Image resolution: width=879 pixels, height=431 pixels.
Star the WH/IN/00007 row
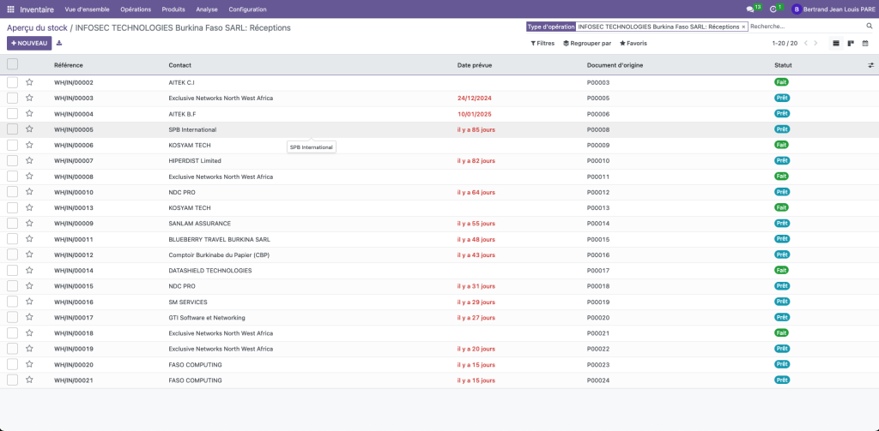point(29,160)
